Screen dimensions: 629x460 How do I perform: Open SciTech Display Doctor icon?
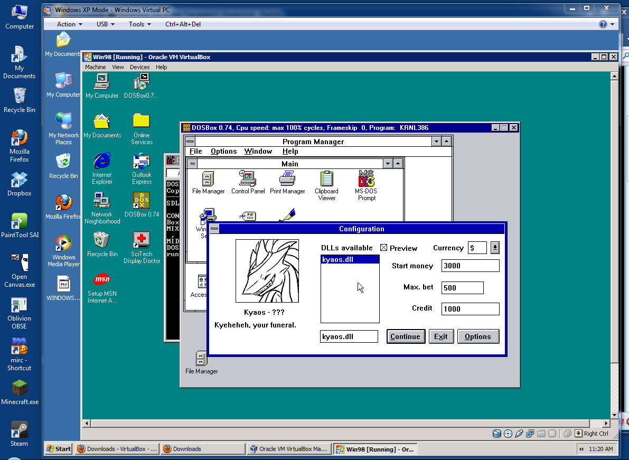(x=142, y=241)
